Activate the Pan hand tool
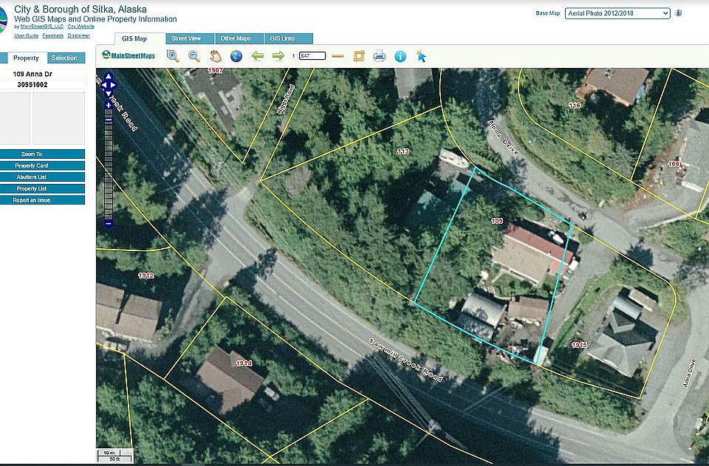This screenshot has width=709, height=466. tap(216, 56)
